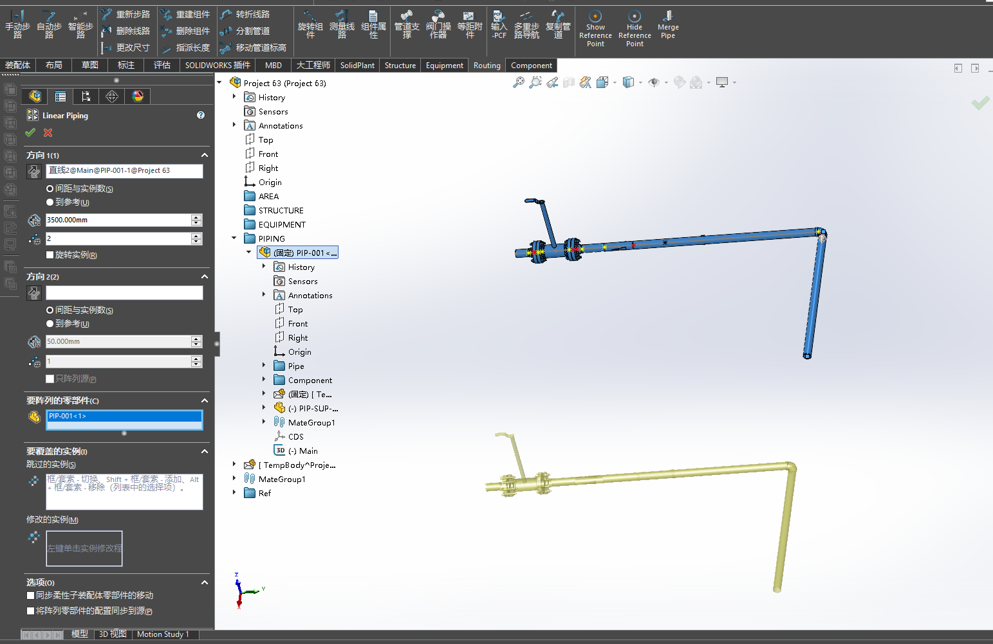Viewport: 993px width, 644px height.
Task: Collapse the 选项 section
Action: (x=205, y=582)
